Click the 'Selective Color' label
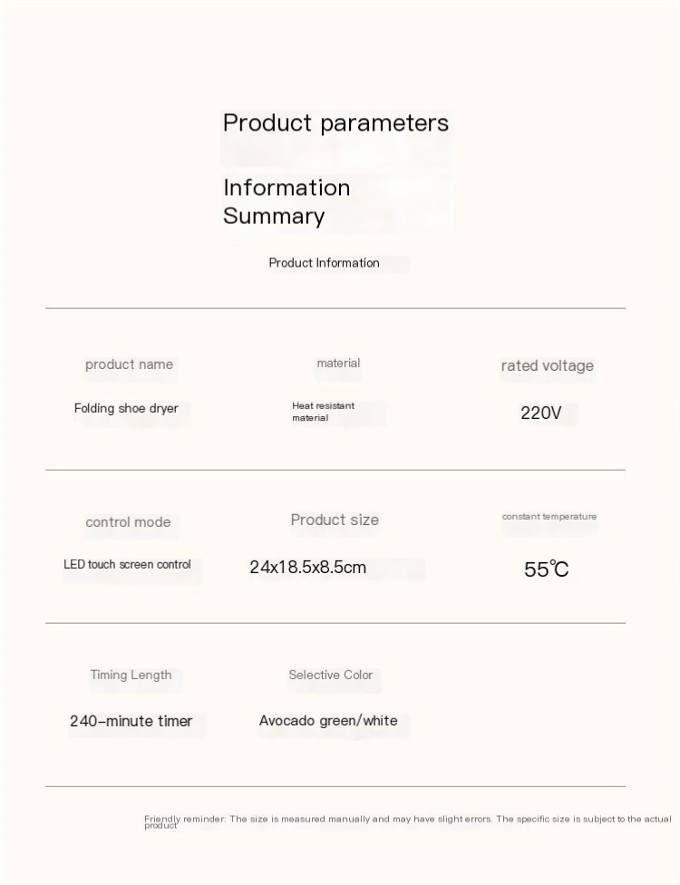The width and height of the screenshot is (680, 885). coord(331,675)
